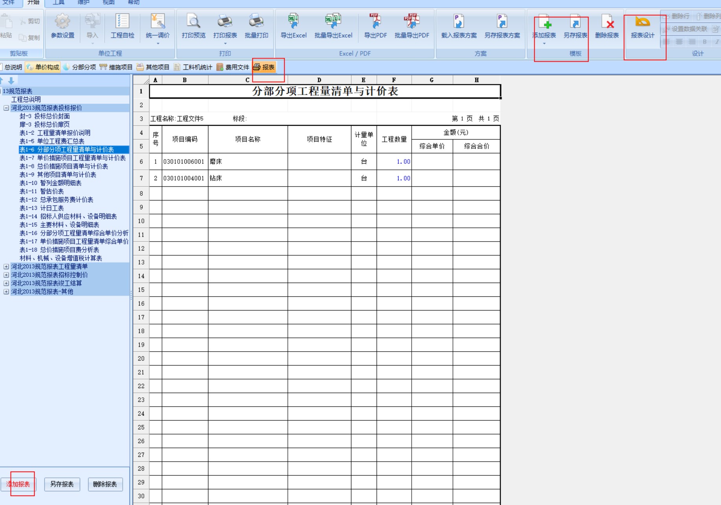Open the 视图 menu
Screen dimensions: 721x505
pyautogui.click(x=109, y=2)
